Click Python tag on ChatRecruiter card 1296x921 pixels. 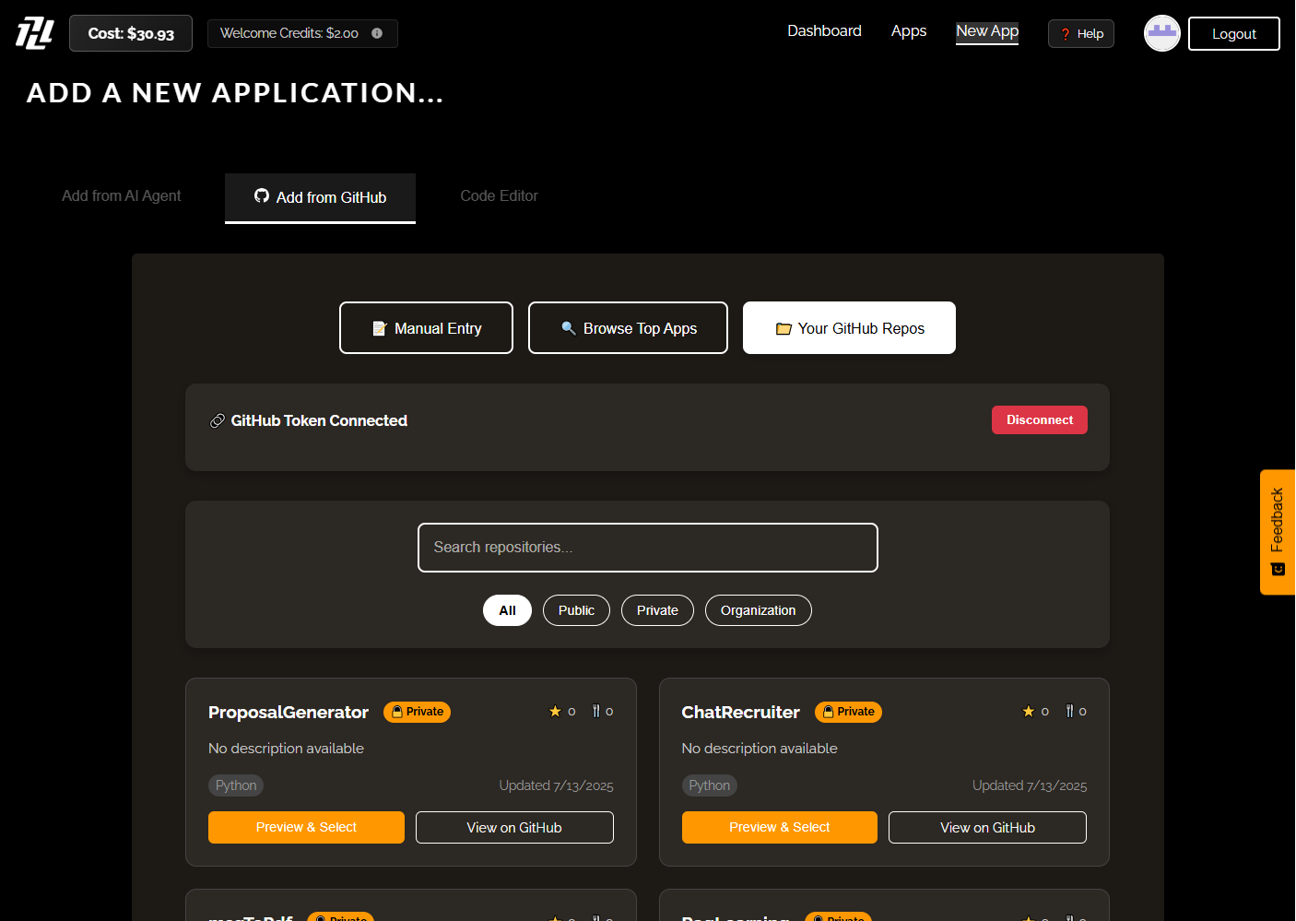click(709, 785)
